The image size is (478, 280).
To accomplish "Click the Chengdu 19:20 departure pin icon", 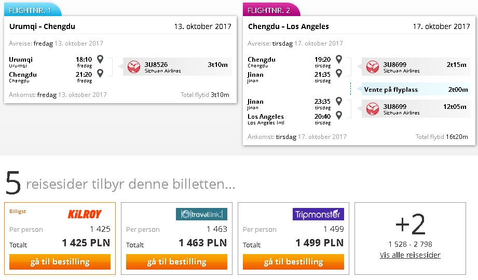I will (339, 59).
